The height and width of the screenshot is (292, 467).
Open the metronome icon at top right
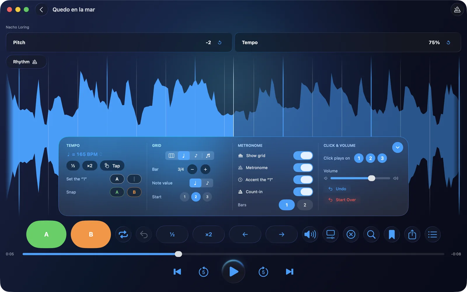457,10
